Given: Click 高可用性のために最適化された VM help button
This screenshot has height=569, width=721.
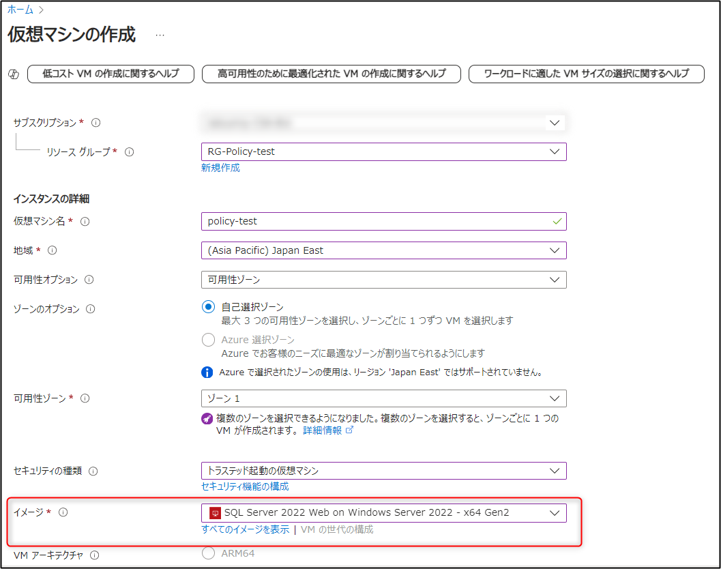Looking at the screenshot, I should click(331, 74).
